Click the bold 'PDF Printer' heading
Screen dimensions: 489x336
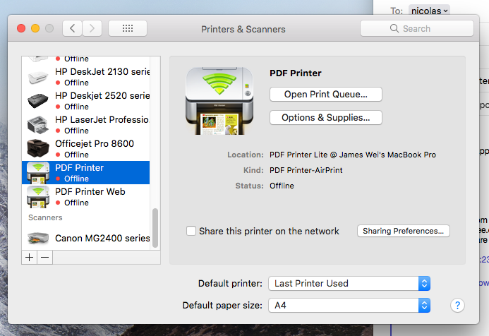point(296,73)
